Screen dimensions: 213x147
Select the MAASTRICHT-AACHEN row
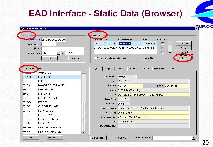click(52, 85)
